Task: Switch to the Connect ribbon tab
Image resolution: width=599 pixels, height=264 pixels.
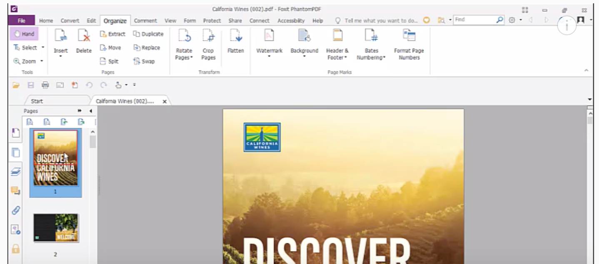Action: click(260, 21)
